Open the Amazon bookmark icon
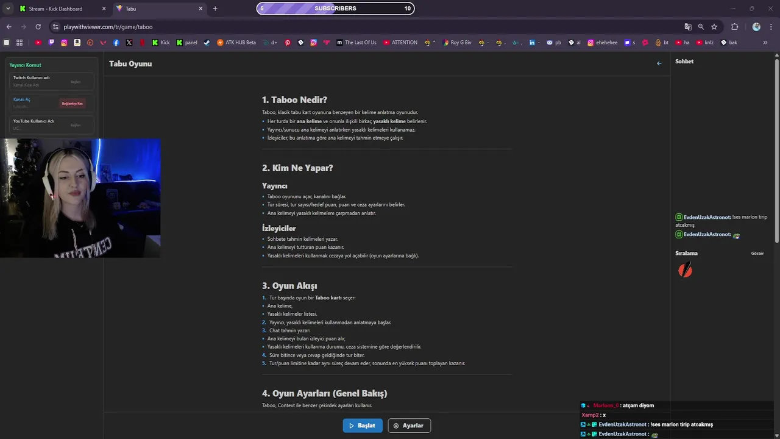The height and width of the screenshot is (439, 780). point(77,43)
